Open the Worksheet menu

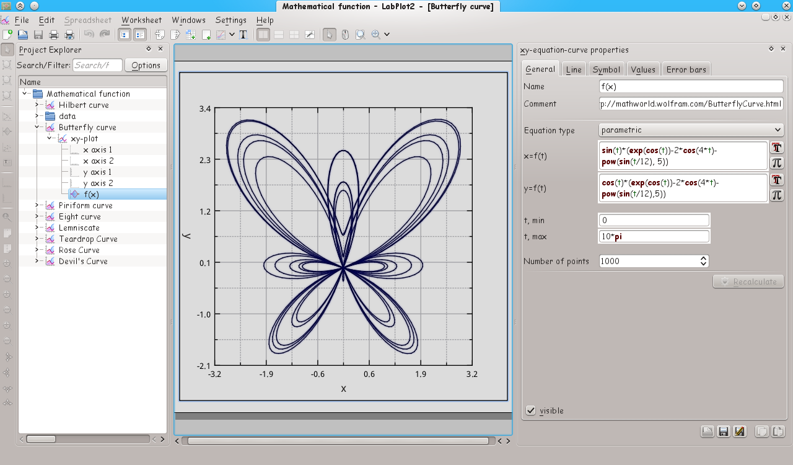point(141,20)
